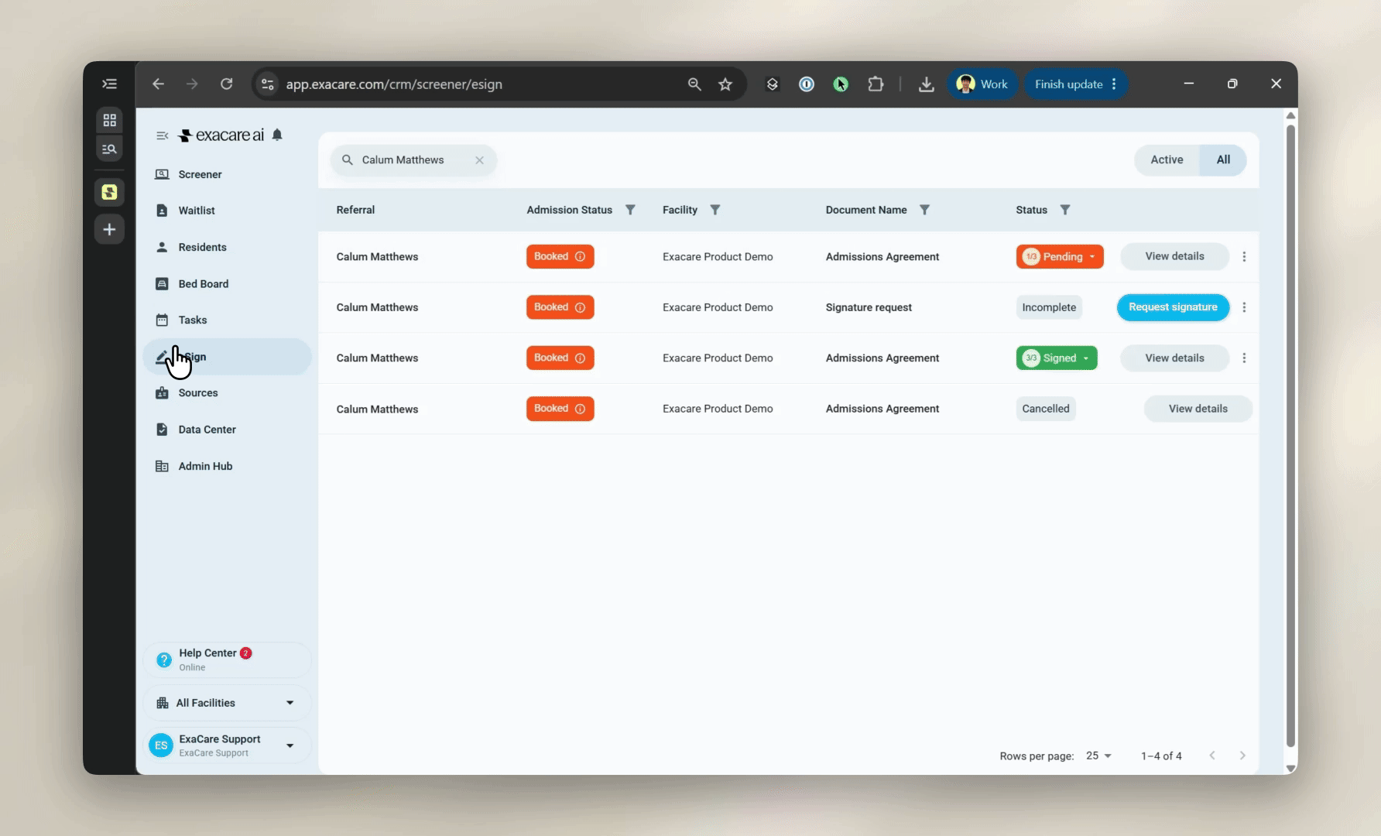View details for the Signed agreement
The image size is (1381, 836).
(x=1174, y=358)
